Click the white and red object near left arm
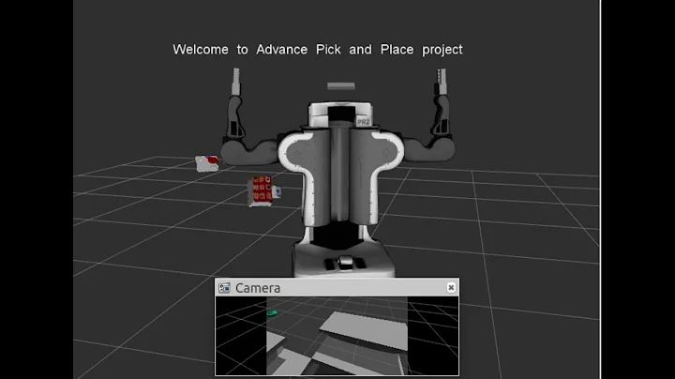Image resolution: width=675 pixels, height=379 pixels. pos(206,163)
